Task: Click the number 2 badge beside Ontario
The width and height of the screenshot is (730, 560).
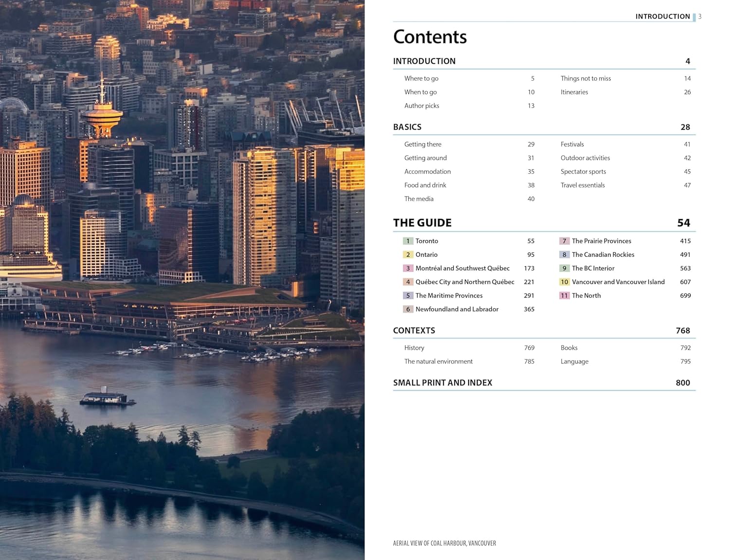Action: click(408, 254)
